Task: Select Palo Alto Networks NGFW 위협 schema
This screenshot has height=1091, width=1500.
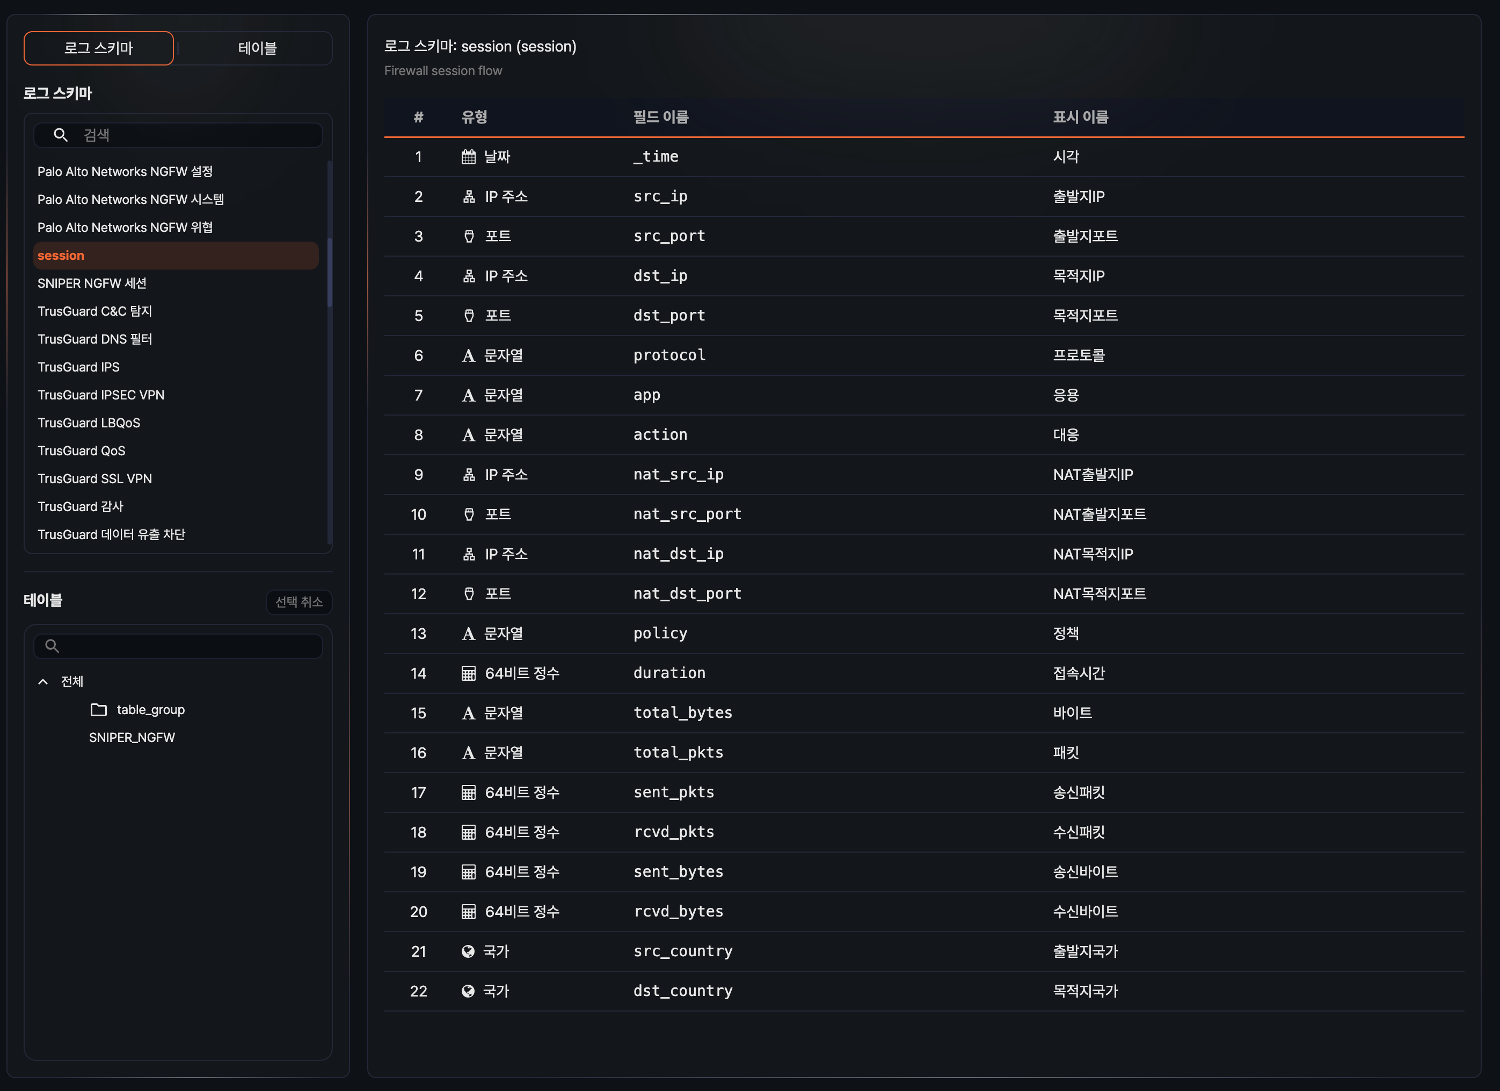Action: (x=125, y=228)
